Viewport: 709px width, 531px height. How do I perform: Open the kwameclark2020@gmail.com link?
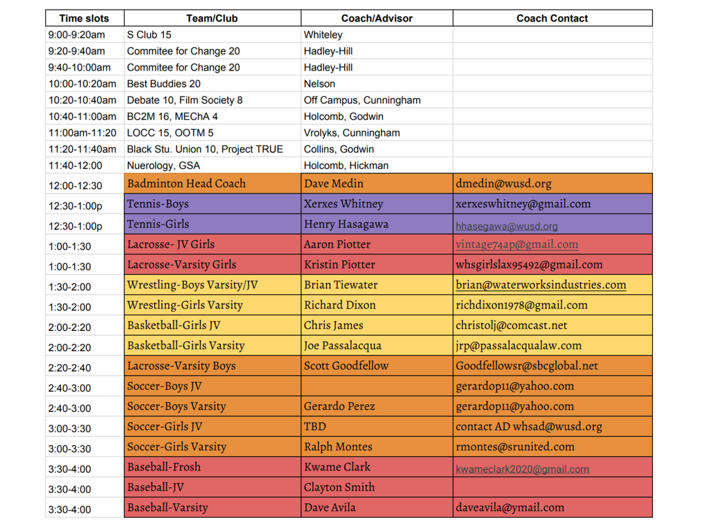522,469
